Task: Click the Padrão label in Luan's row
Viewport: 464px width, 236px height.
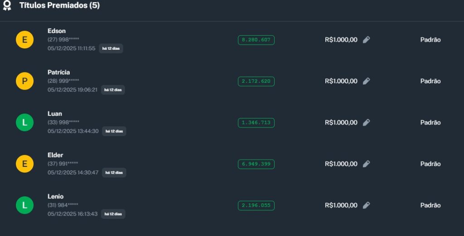Action: pyautogui.click(x=430, y=123)
